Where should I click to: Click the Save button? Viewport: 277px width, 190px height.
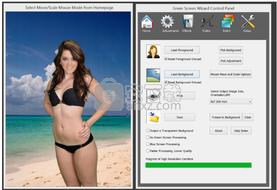pyautogui.click(x=180, y=117)
